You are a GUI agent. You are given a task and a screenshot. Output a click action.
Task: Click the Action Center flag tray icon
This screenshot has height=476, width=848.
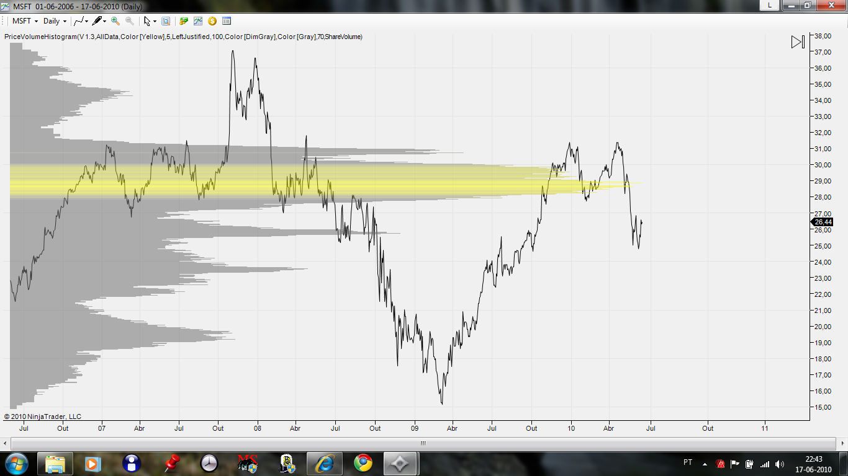(735, 464)
